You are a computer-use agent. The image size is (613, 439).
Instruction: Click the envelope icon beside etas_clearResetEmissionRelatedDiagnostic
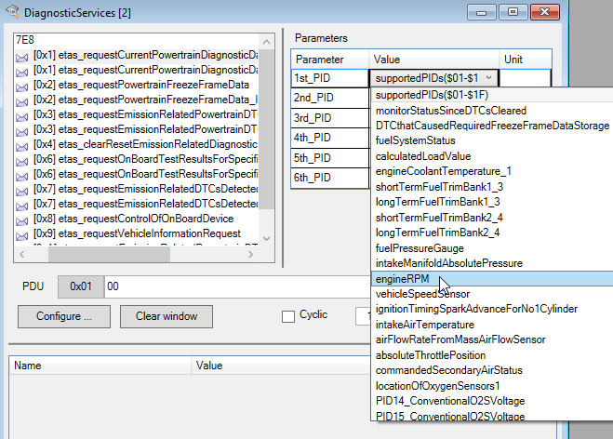(x=22, y=144)
